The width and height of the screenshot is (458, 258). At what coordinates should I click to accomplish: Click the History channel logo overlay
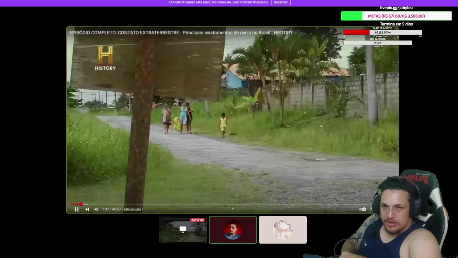tap(105, 58)
